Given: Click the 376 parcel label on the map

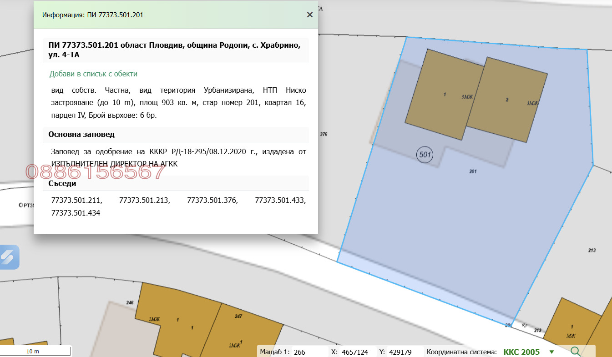Looking at the screenshot, I should click(x=324, y=134).
